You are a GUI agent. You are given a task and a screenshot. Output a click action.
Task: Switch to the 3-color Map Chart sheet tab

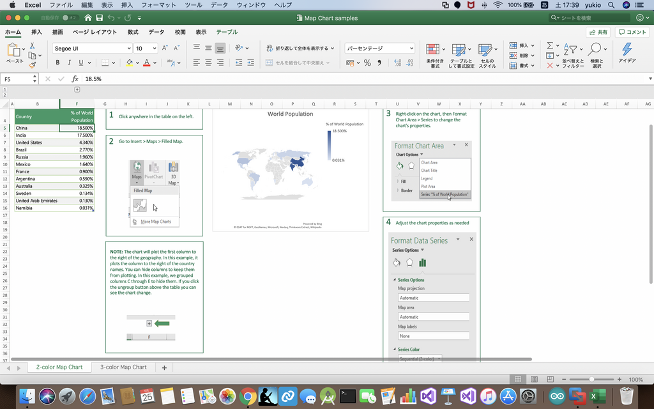coord(123,367)
